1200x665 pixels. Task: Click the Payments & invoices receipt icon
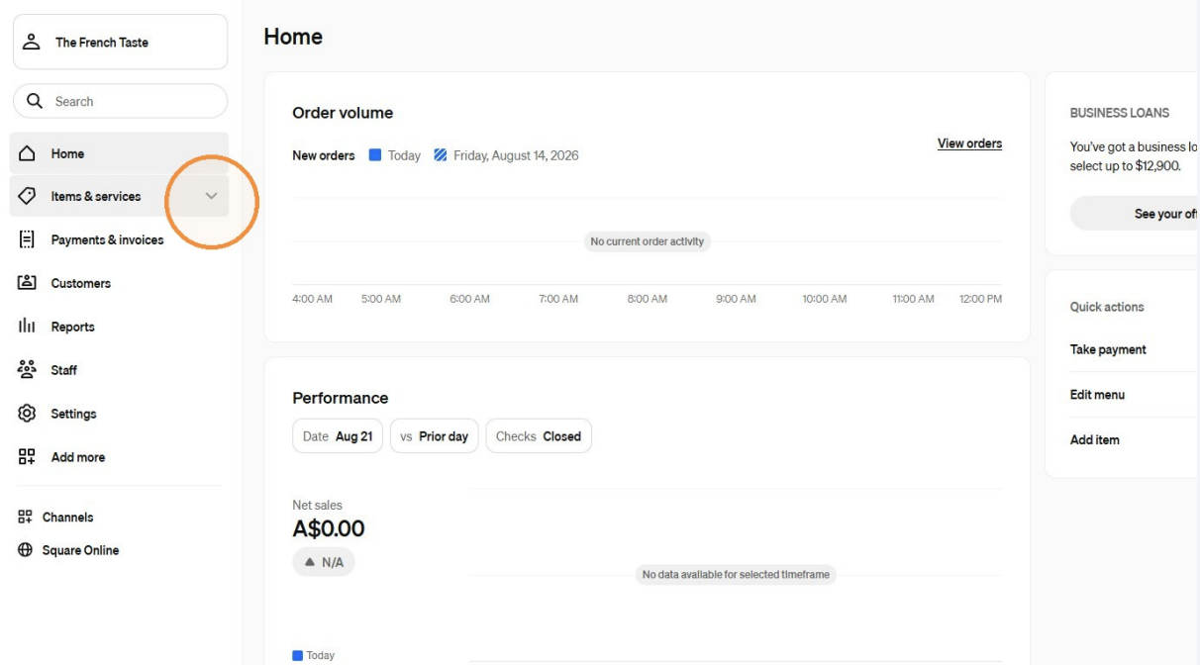tap(28, 239)
